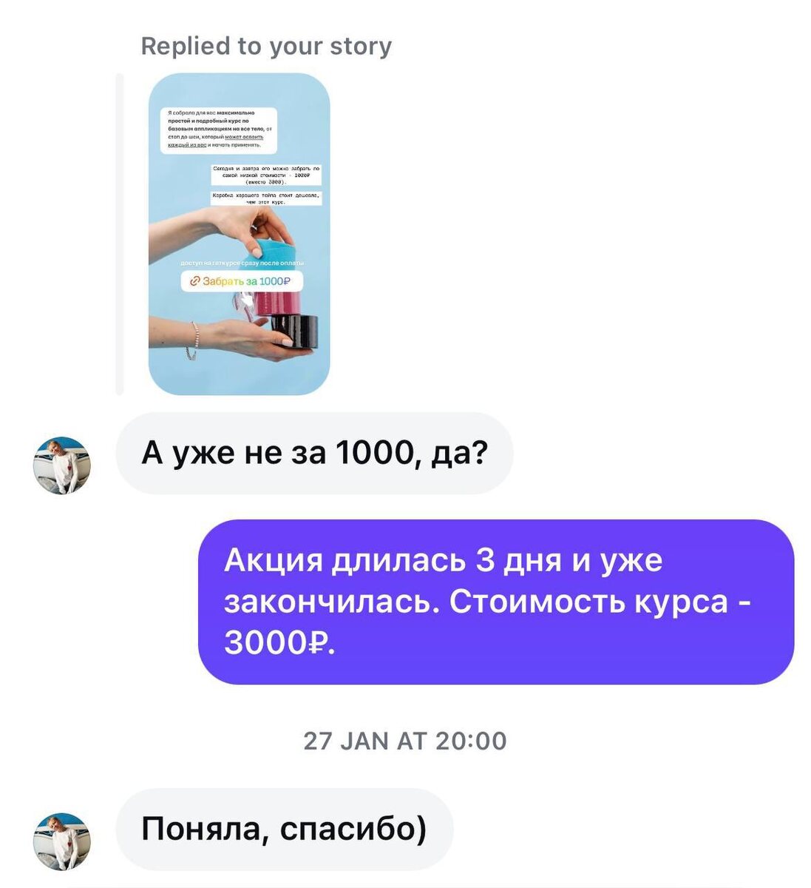Select the purple 'Акция длилась 3 дня' message
The width and height of the screenshot is (811, 888).
(496, 602)
